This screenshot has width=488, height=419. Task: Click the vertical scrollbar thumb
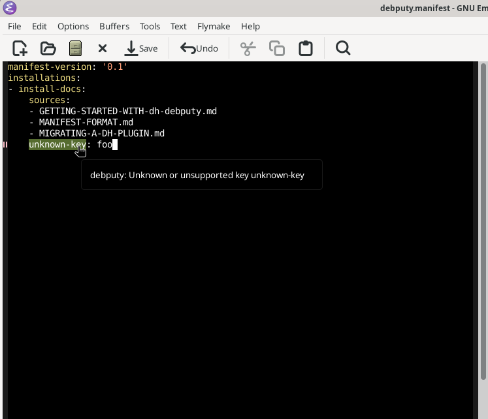[483, 221]
